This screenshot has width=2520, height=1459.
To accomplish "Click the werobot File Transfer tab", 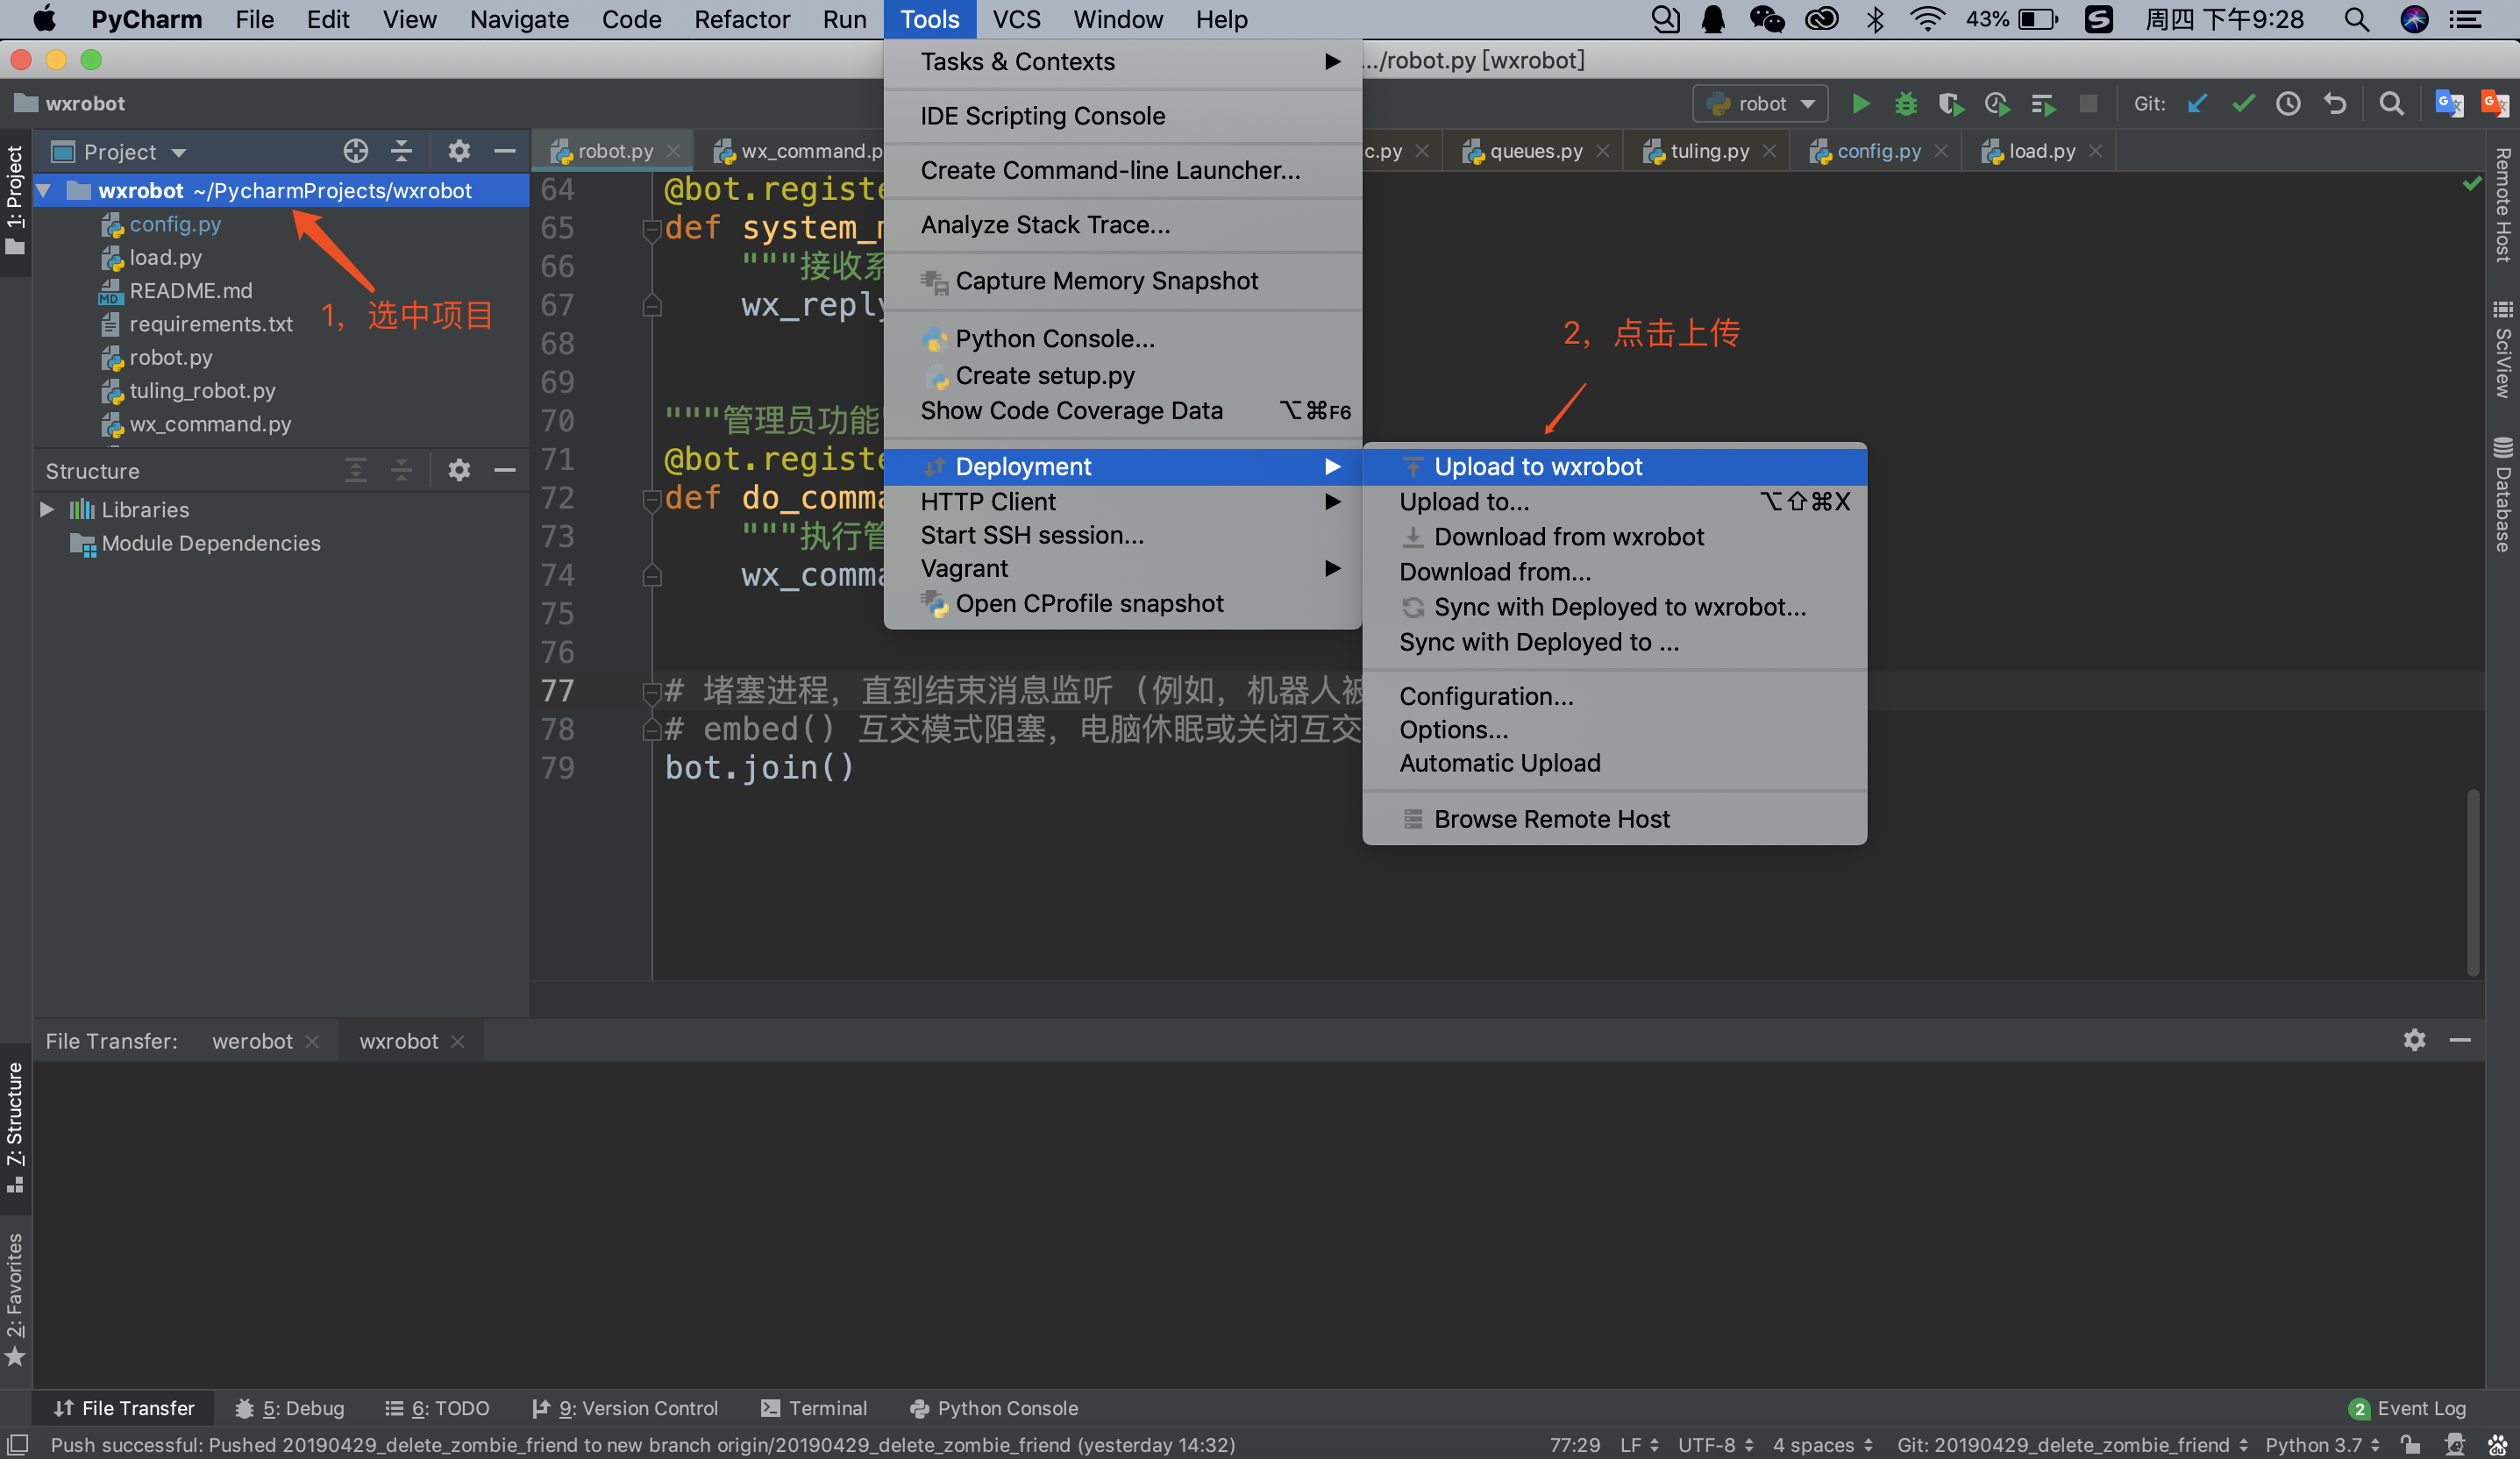I will (x=250, y=1039).
